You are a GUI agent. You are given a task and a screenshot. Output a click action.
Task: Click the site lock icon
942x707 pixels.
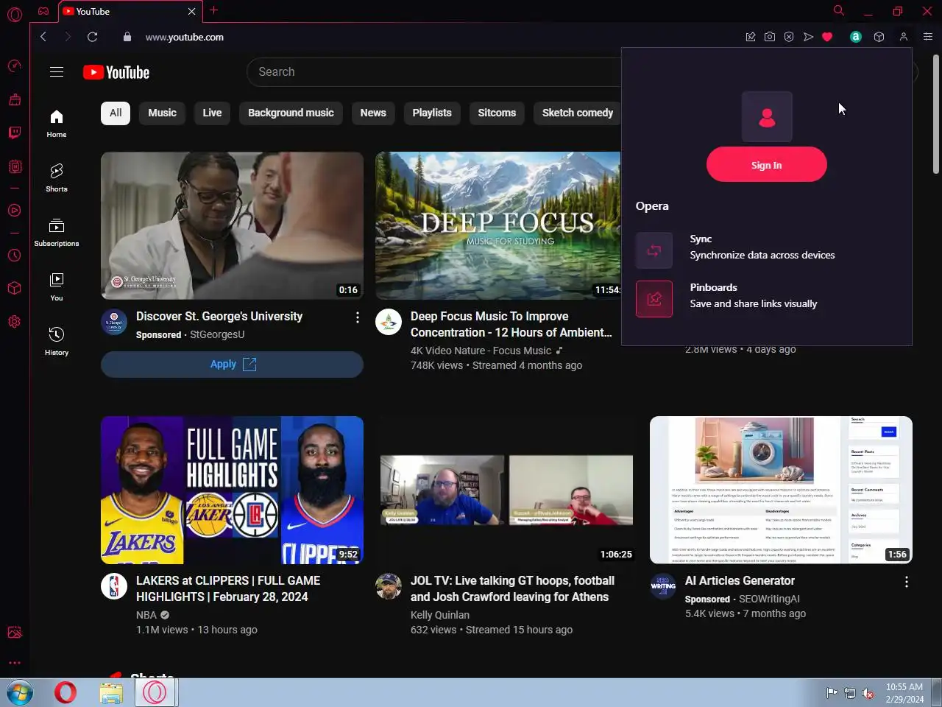127,37
